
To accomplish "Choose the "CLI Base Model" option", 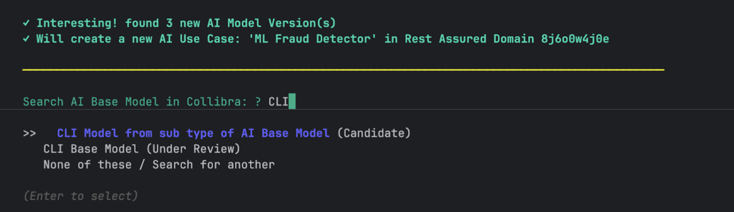I will [x=91, y=149].
